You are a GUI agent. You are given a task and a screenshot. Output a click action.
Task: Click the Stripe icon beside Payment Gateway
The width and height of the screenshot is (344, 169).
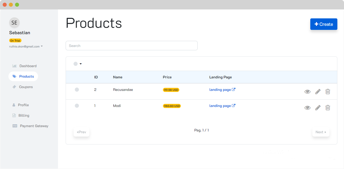coord(15,126)
